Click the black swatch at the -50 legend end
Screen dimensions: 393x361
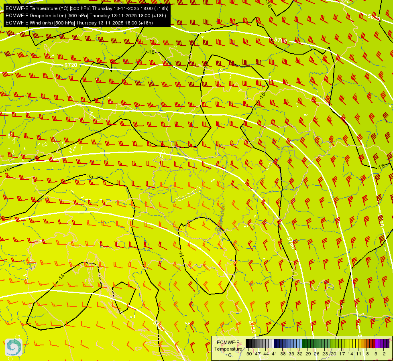point(247,343)
